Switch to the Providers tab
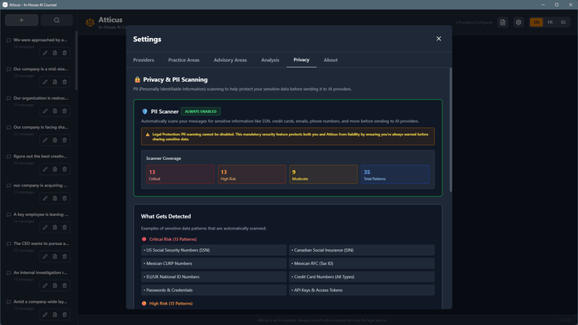Image resolution: width=578 pixels, height=325 pixels. pos(144,60)
